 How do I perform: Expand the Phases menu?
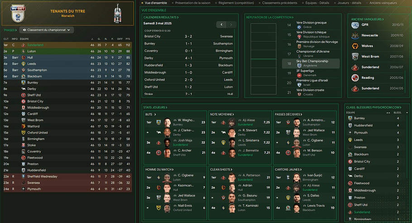point(10,30)
